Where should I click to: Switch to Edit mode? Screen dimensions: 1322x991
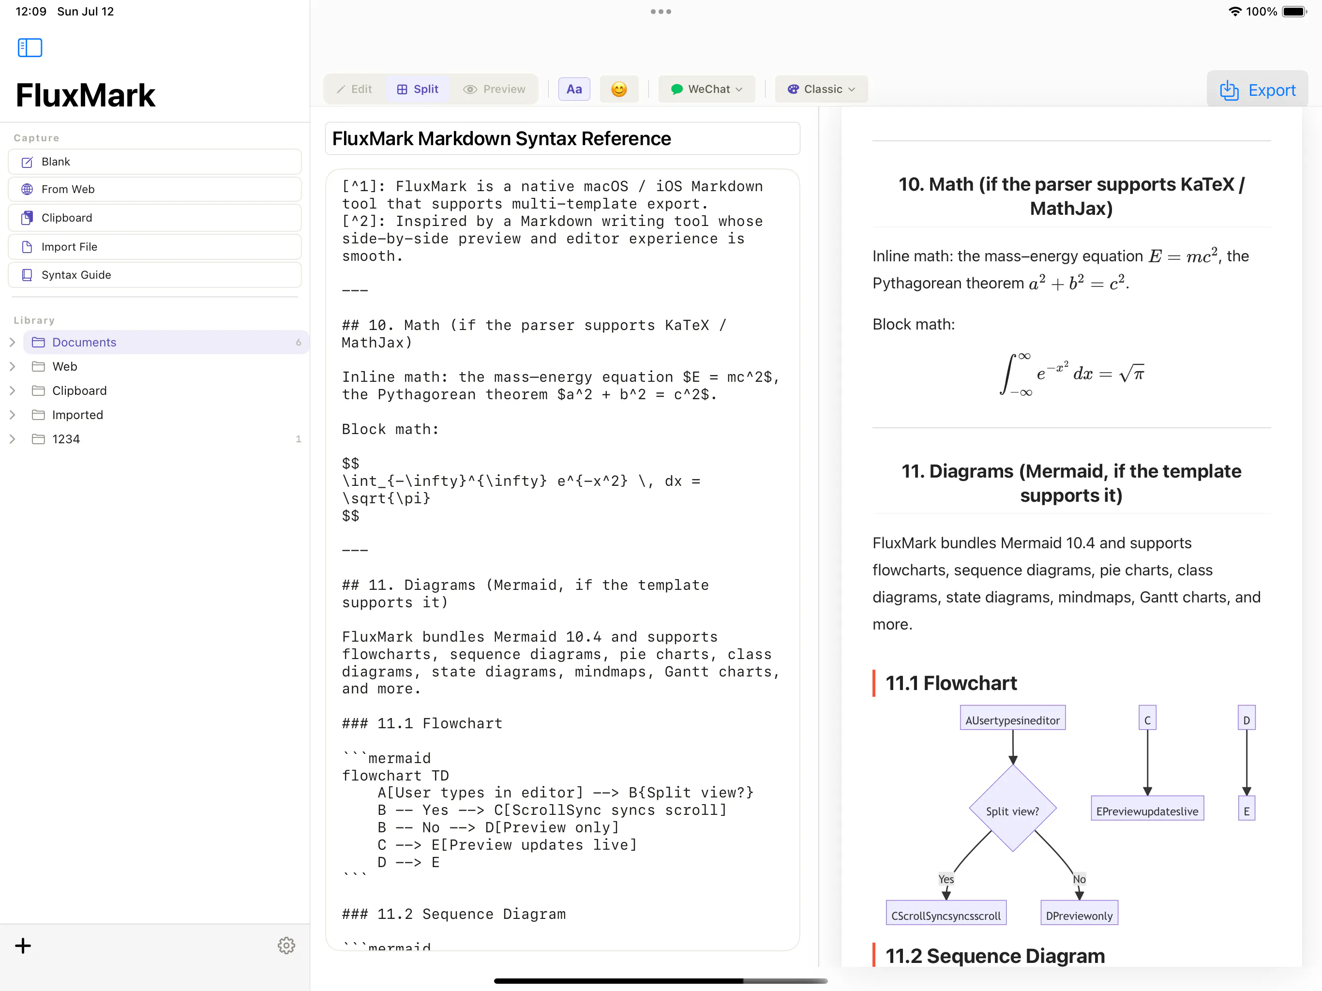[354, 89]
